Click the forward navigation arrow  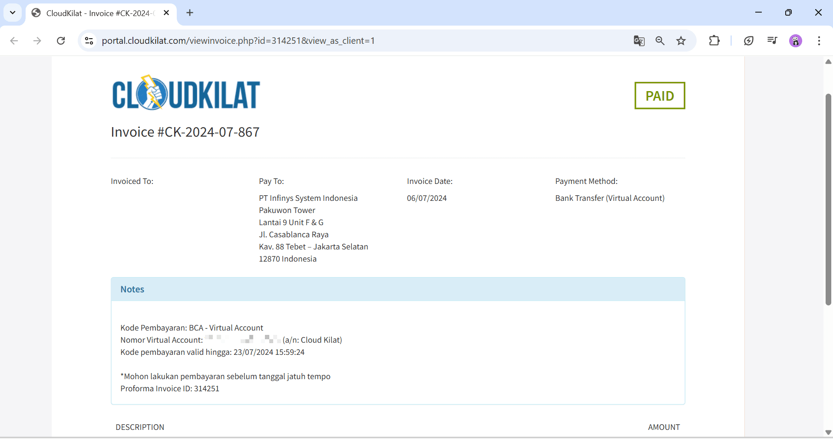[x=37, y=40]
